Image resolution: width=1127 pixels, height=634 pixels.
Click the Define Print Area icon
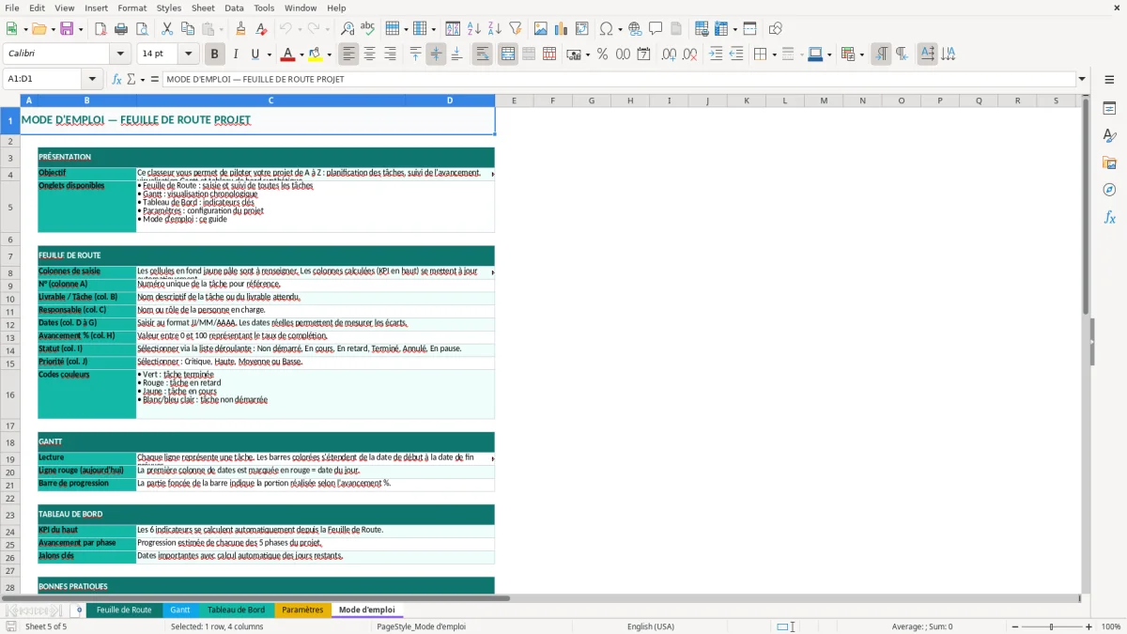[702, 29]
